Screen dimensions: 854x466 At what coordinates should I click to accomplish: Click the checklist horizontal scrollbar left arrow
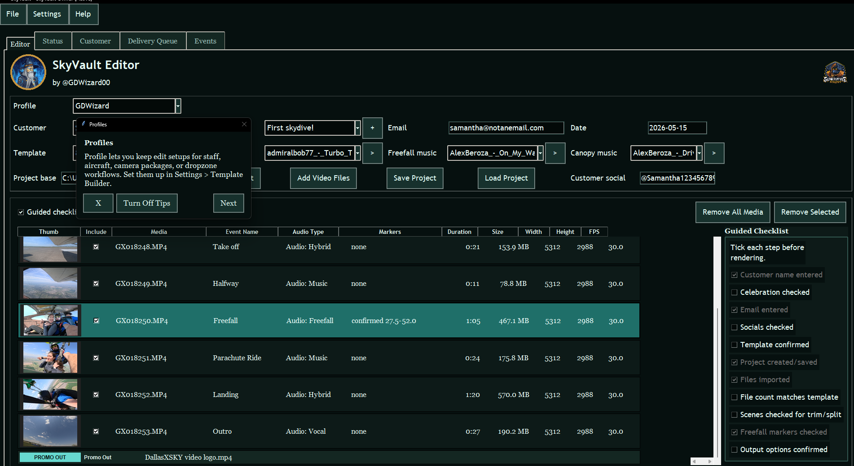[694, 461]
